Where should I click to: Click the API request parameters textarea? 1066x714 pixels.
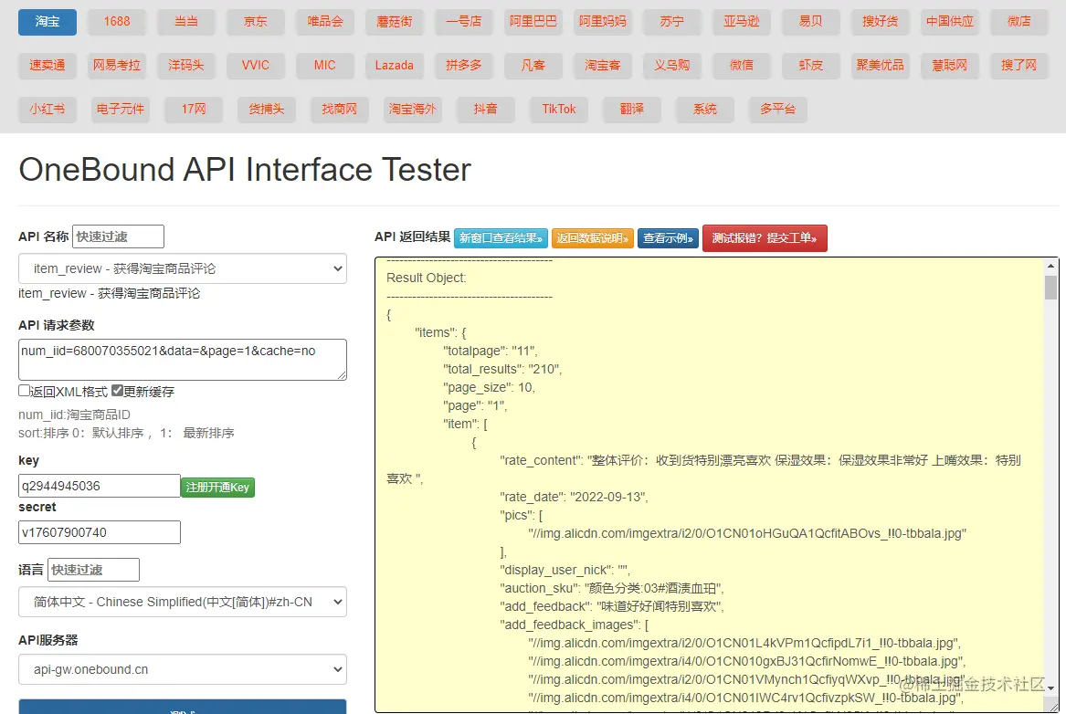182,360
